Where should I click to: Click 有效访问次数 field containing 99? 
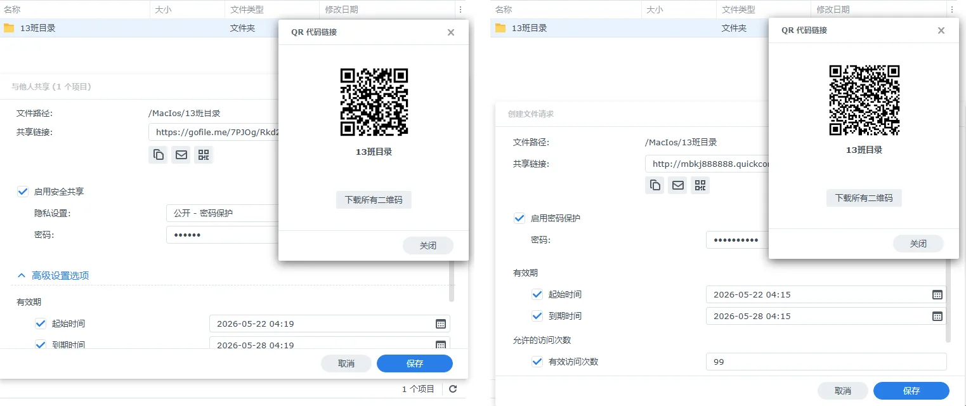[826, 362]
